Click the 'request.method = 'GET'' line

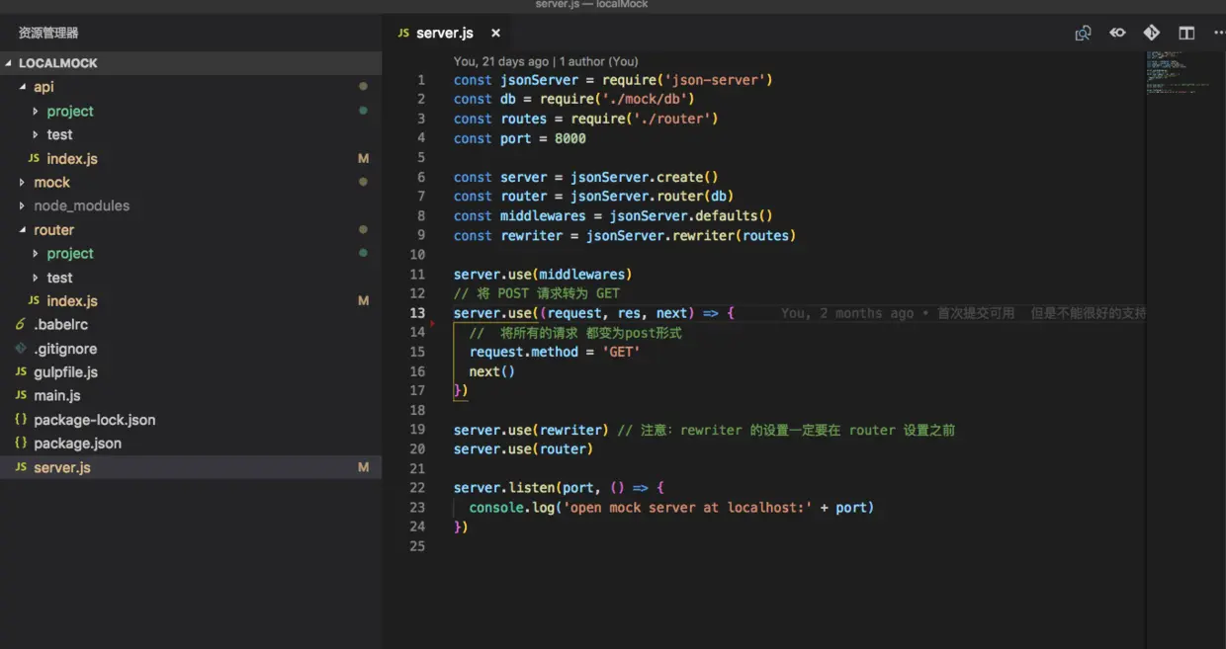coord(555,352)
